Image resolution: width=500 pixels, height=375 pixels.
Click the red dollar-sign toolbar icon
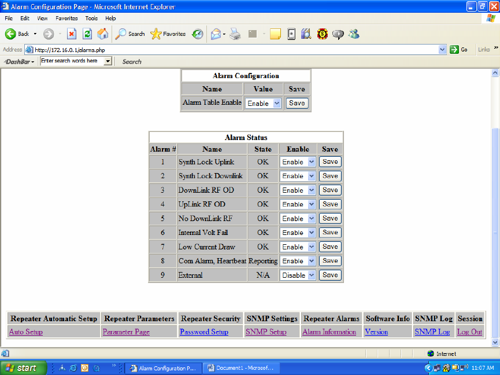(x=323, y=34)
